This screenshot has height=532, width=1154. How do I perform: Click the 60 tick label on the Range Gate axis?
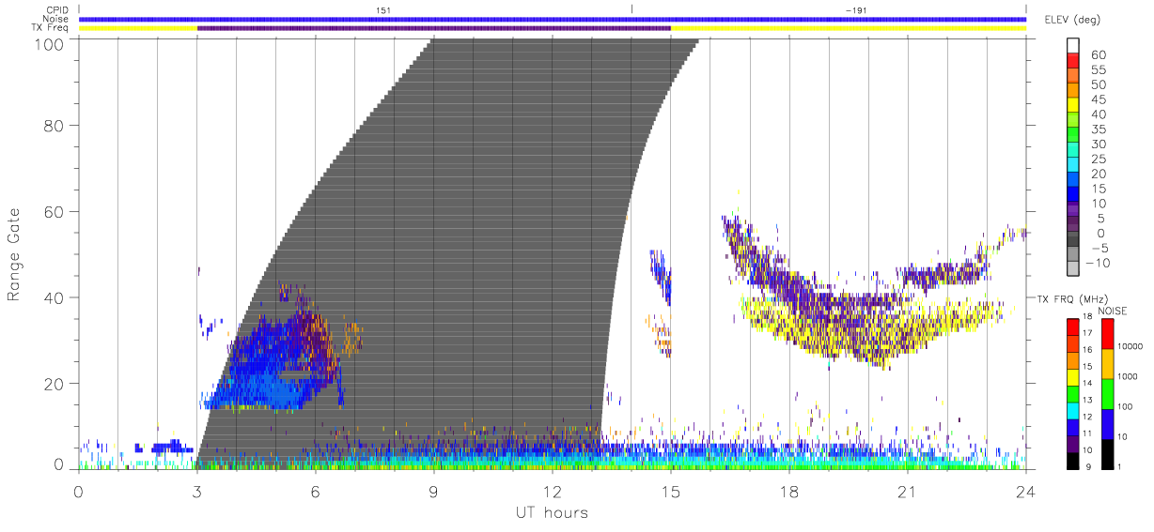point(55,211)
